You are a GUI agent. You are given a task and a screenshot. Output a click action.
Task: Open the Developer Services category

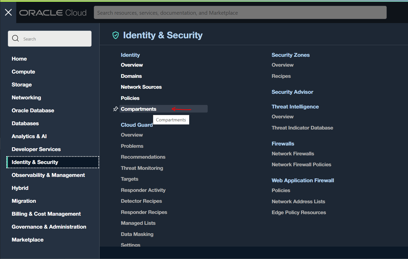[x=36, y=149]
